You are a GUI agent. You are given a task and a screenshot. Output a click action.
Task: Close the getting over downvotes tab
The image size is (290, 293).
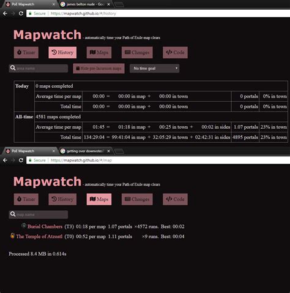(109, 151)
